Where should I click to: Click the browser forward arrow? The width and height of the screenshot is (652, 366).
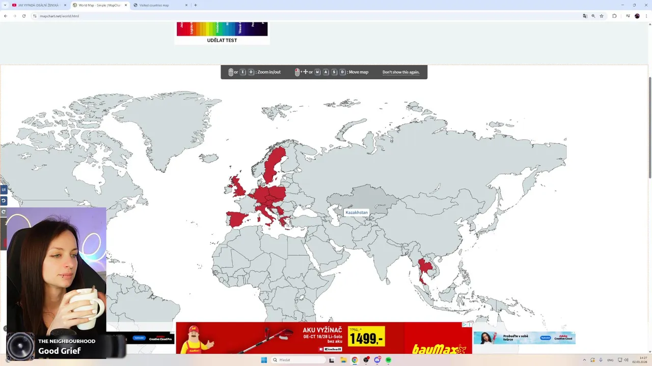(14, 16)
